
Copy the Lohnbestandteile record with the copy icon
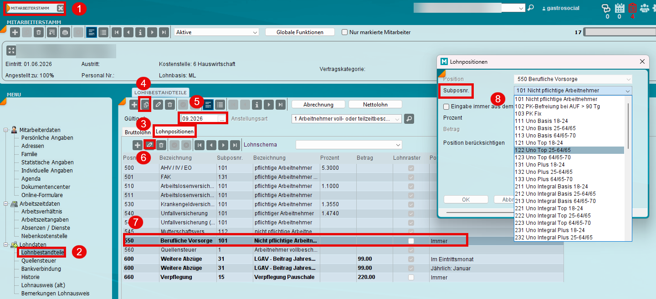[x=146, y=105]
